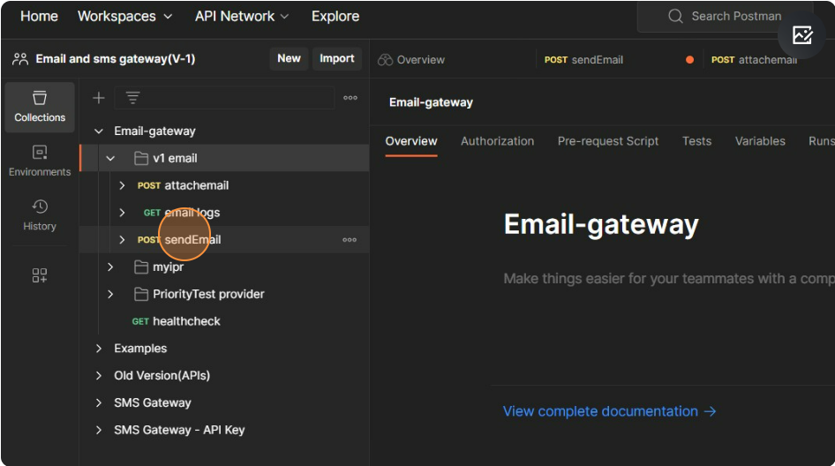Click the configure sidebar grid icon

click(40, 275)
